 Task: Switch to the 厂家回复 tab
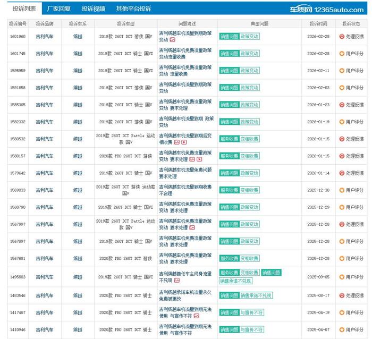point(58,9)
